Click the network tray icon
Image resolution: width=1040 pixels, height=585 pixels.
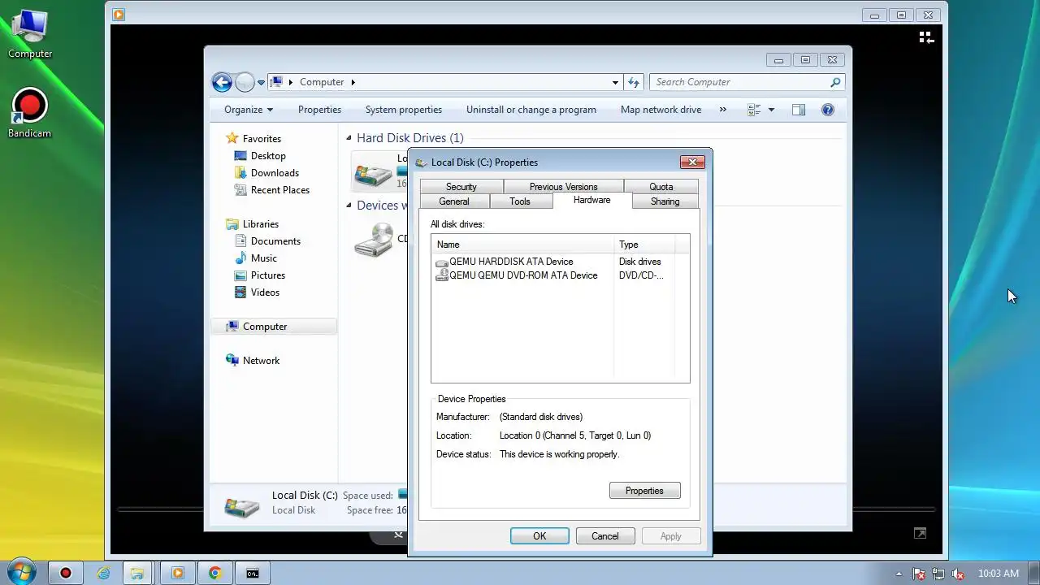[x=938, y=573]
